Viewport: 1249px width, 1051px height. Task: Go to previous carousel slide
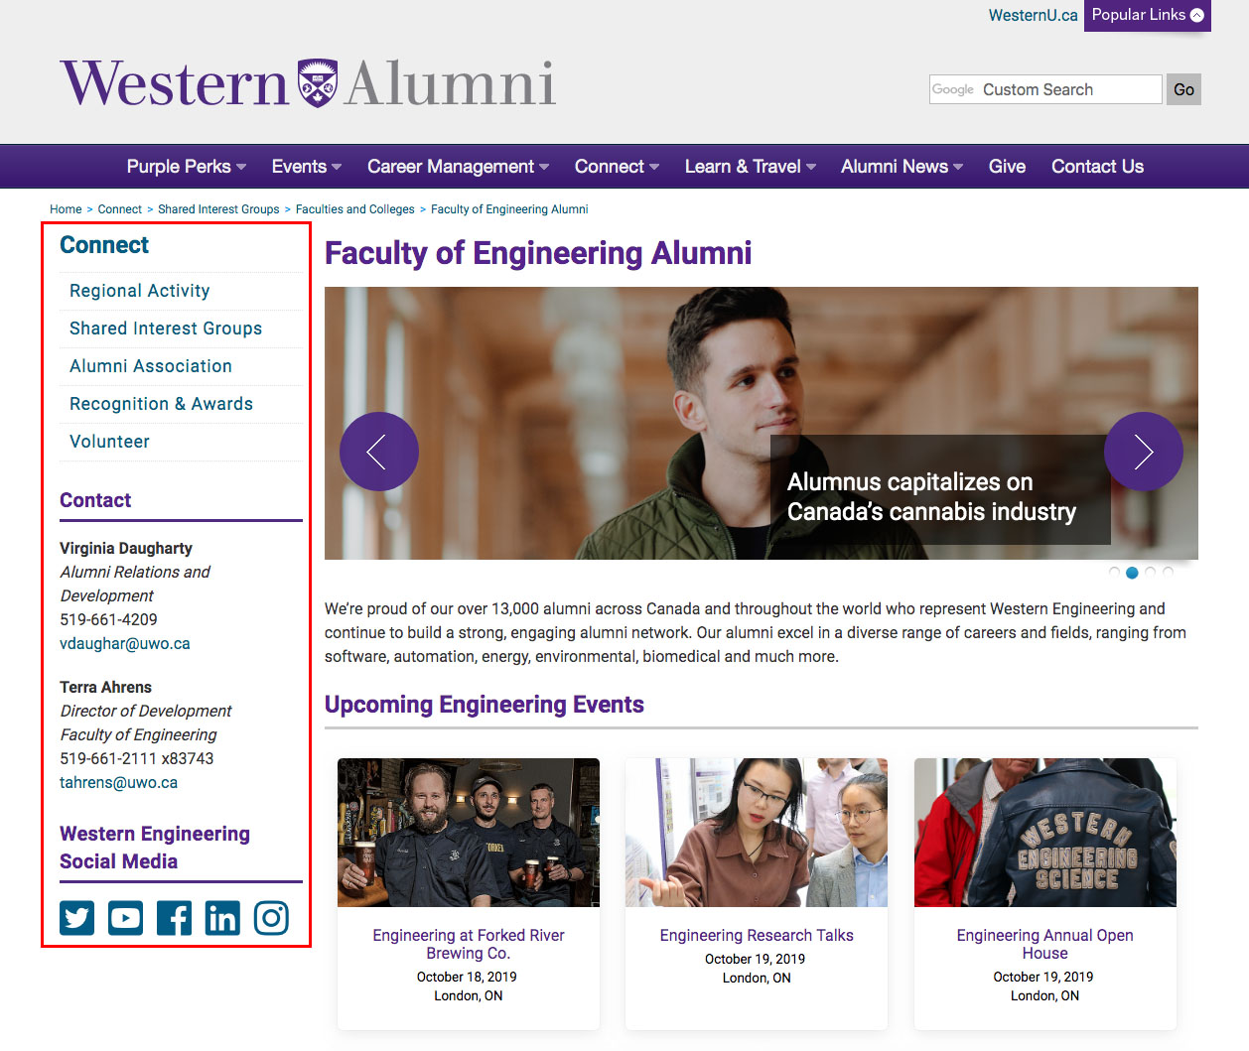point(379,452)
